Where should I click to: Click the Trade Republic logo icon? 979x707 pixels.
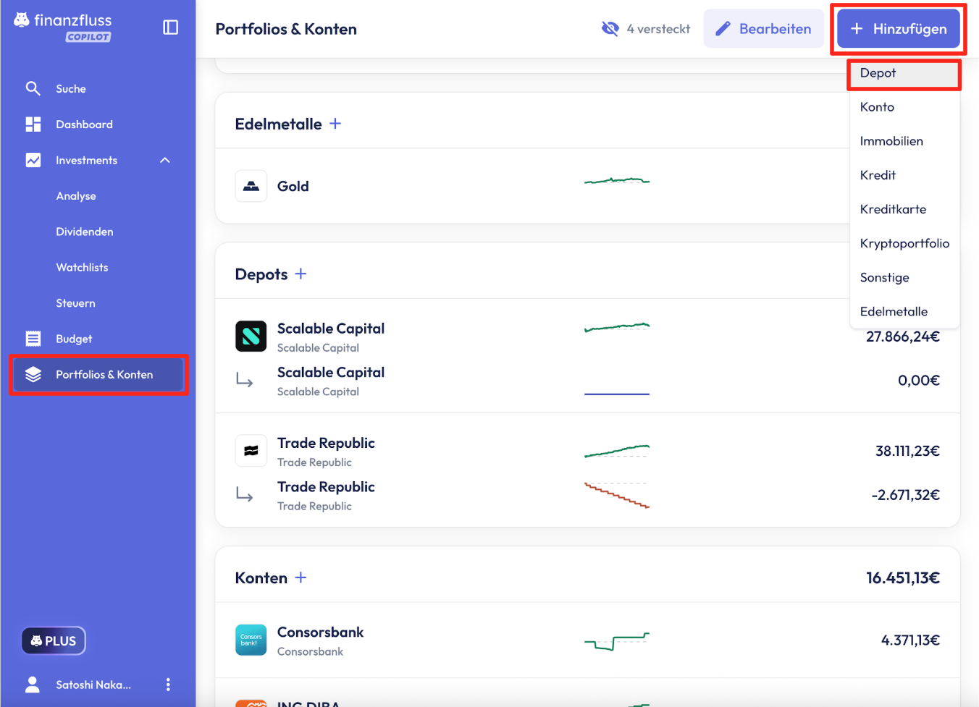click(251, 451)
